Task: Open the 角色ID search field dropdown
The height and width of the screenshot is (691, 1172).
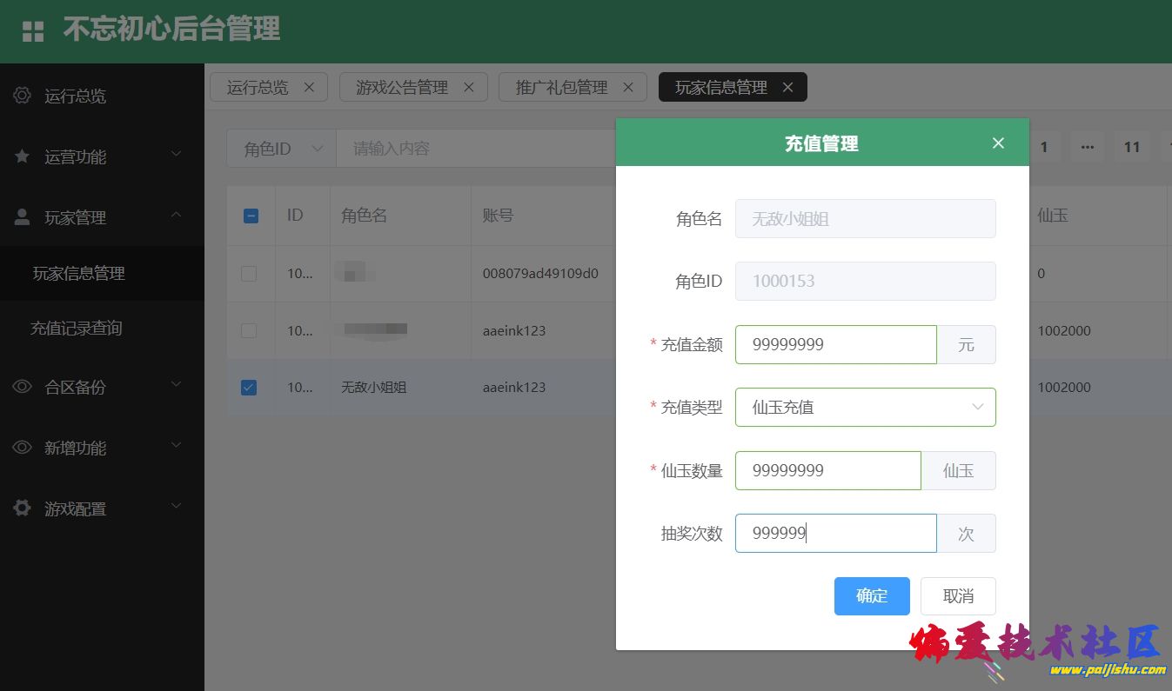Action: (x=280, y=148)
